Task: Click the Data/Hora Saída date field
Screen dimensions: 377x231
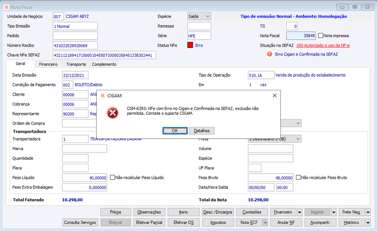Action: (261, 187)
